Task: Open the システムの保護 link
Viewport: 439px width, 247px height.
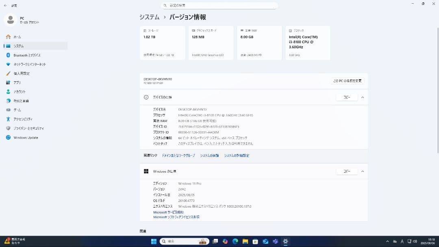Action: (209, 155)
